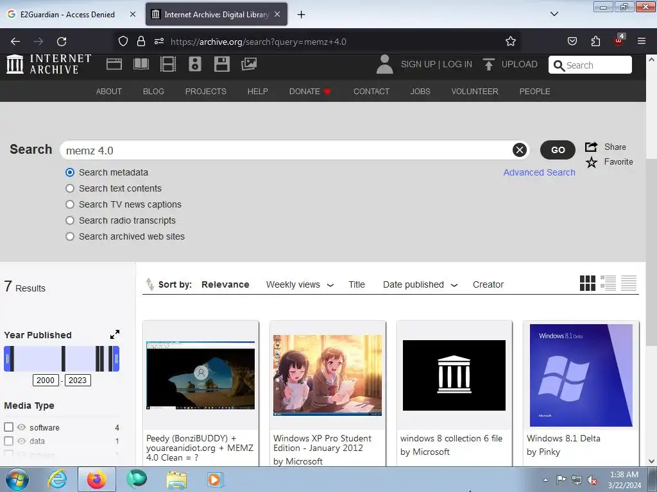Click the left year range slider handle
Screen dimensions: 657x492
coord(6,359)
